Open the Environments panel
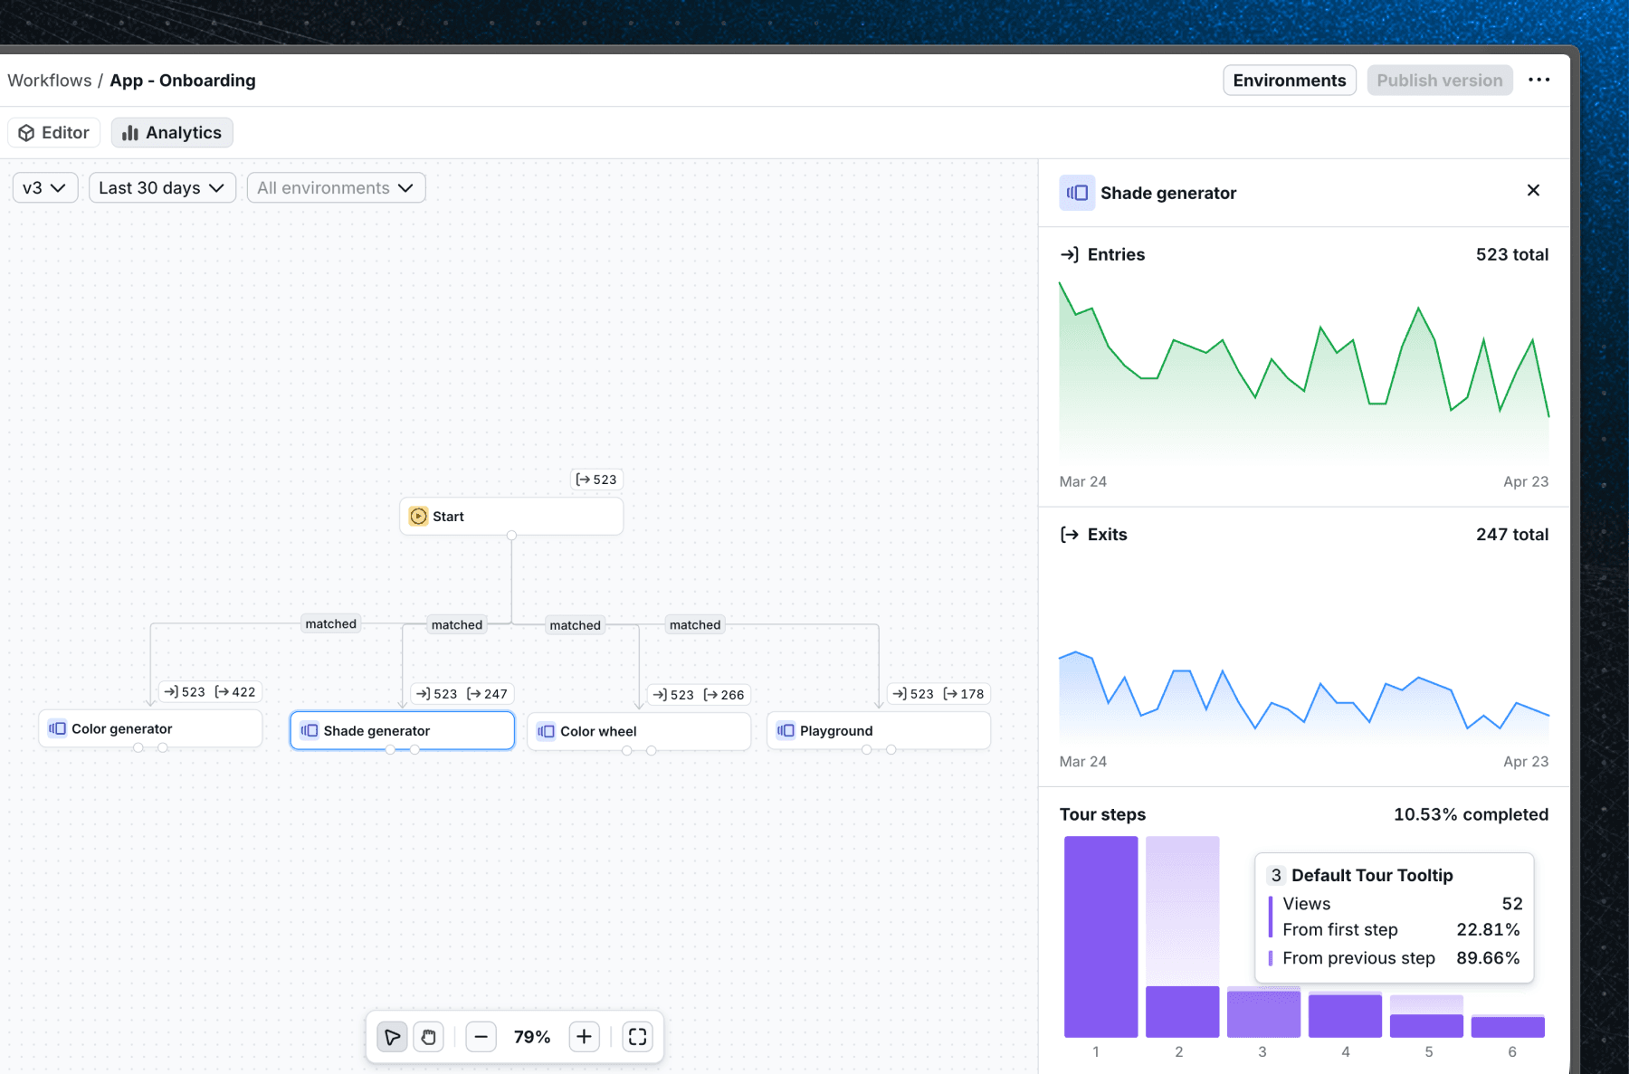Screen dimensions: 1629x1074 tap(1289, 80)
